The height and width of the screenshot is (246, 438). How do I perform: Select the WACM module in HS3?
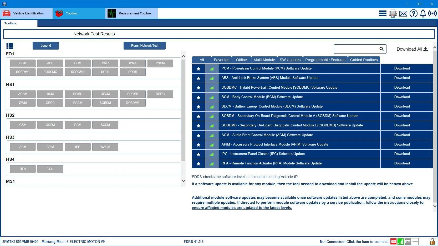coord(105,147)
